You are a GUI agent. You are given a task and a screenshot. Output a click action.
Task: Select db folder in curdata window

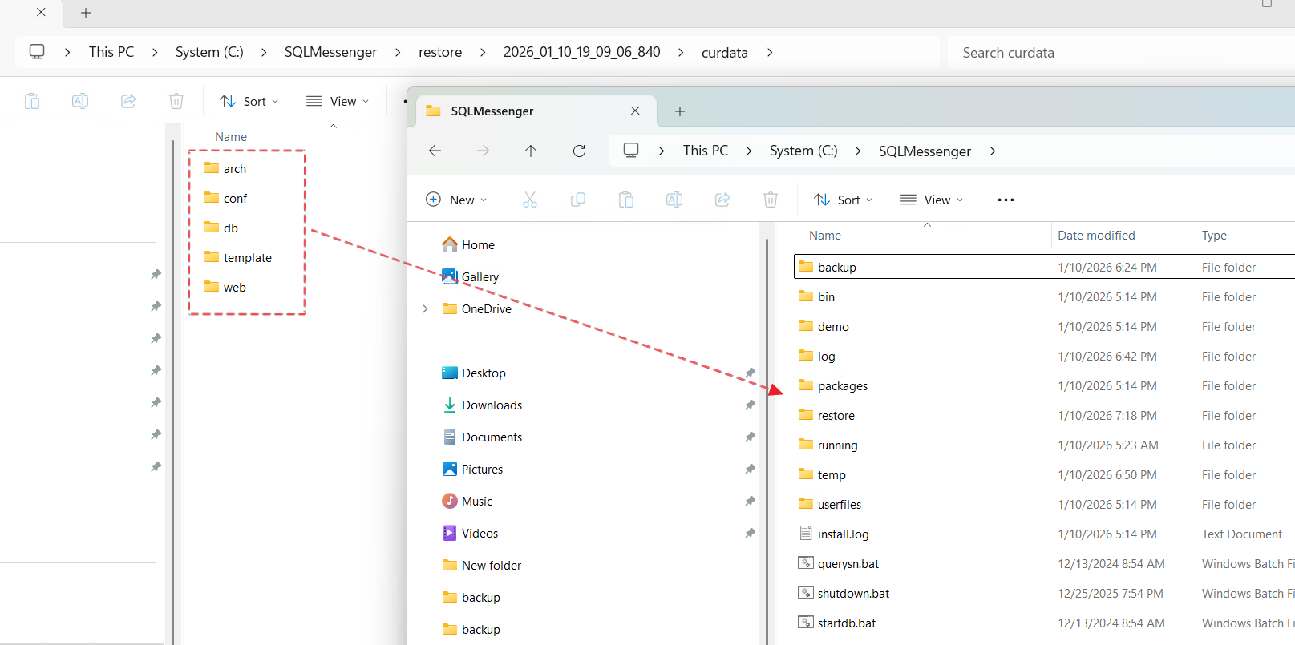click(x=221, y=228)
